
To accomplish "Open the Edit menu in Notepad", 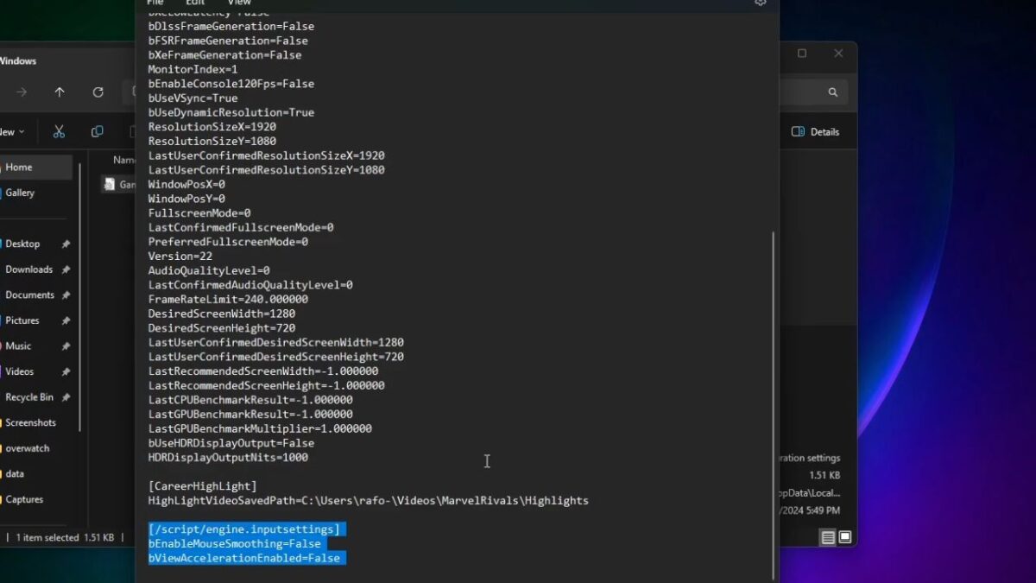I will [x=194, y=3].
